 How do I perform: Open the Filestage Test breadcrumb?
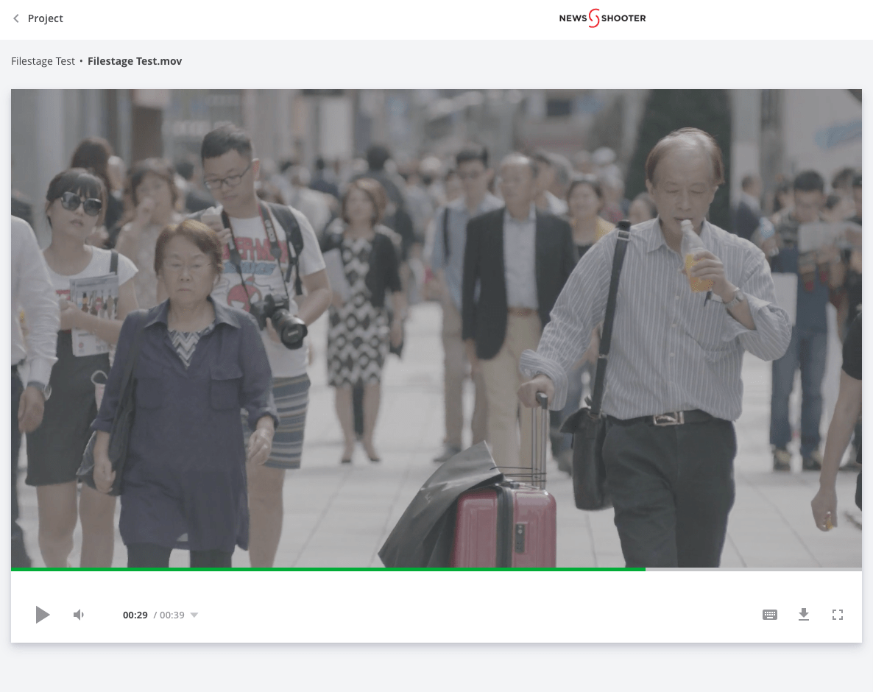(43, 61)
